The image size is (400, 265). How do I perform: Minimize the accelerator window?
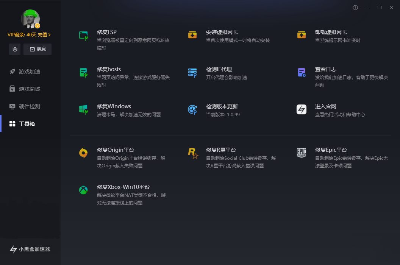367,8
